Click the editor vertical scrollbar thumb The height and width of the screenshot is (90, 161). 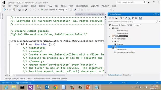[x=105, y=22]
